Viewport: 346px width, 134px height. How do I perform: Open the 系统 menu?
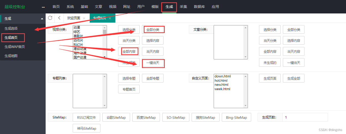coord(70,7)
